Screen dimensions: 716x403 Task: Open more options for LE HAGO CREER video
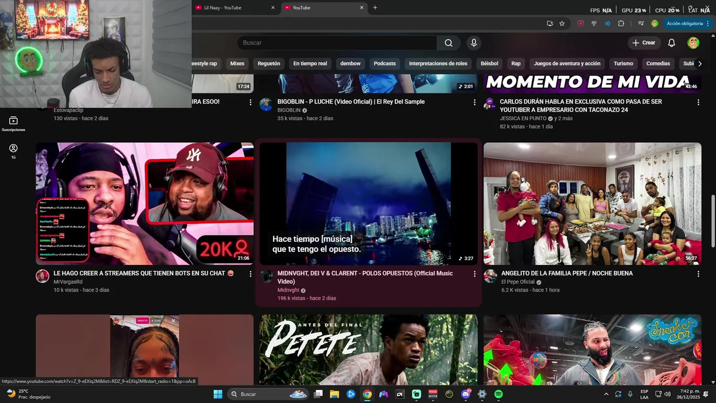pos(250,274)
